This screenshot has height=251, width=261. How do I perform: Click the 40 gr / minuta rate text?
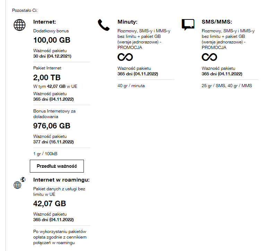click(x=131, y=86)
